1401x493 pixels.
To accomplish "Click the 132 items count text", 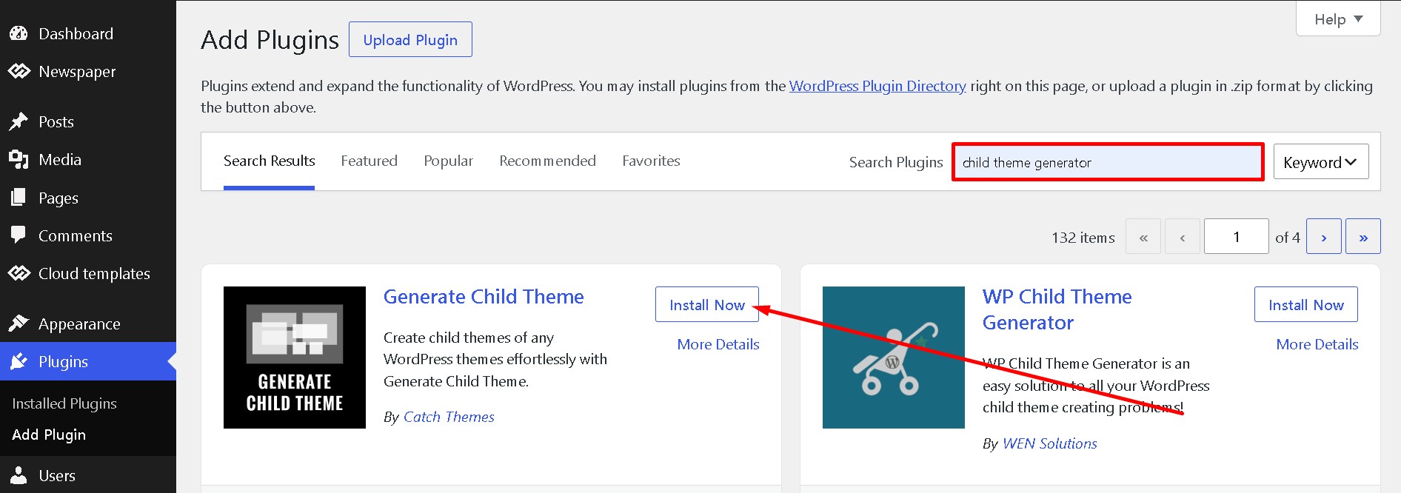I will click(x=1083, y=238).
